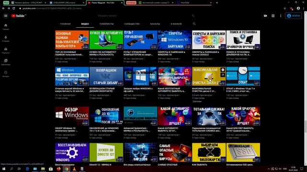Go back in the browser
Viewport: 307px width, 172px height.
click(x=3, y=9)
